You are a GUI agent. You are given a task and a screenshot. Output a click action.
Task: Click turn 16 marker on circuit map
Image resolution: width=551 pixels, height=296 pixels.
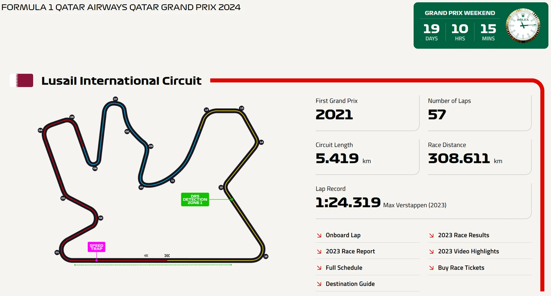(266, 256)
